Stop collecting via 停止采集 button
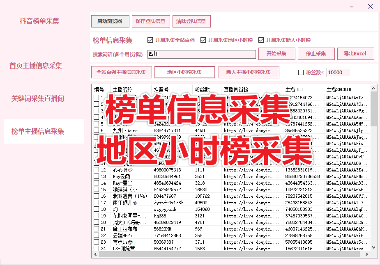Viewport: 380px width, 265px height. point(316,54)
